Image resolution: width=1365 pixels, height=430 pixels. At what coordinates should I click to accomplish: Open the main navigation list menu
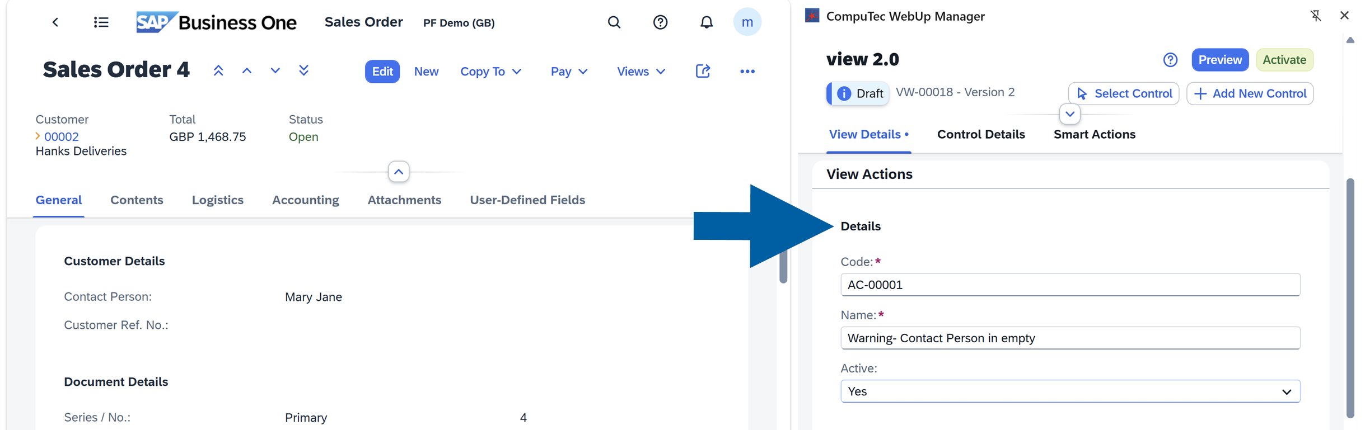[101, 22]
